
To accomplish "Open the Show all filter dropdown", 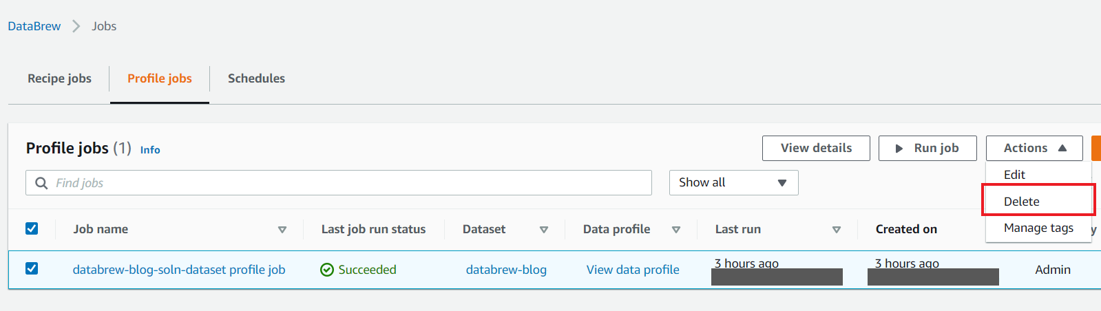I will click(733, 182).
